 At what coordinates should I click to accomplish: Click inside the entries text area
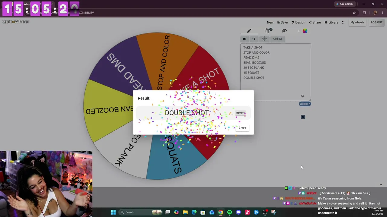click(x=276, y=72)
